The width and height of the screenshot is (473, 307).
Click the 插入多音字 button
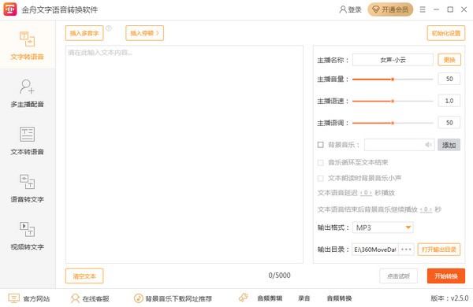click(x=84, y=33)
